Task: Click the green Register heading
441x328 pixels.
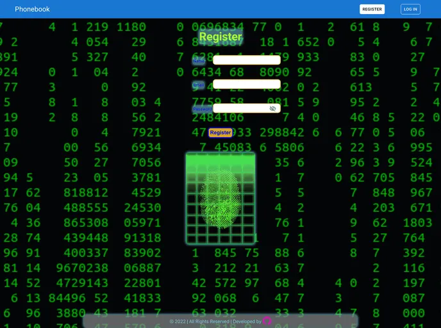Action: point(220,37)
